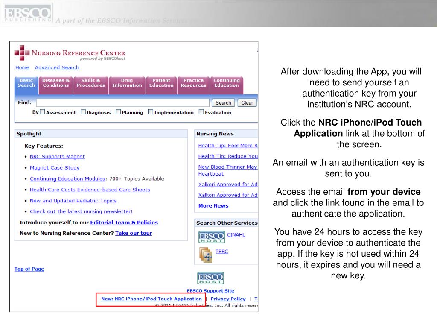Click the Search Other Services heading
The height and width of the screenshot is (328, 437).
[x=227, y=223]
